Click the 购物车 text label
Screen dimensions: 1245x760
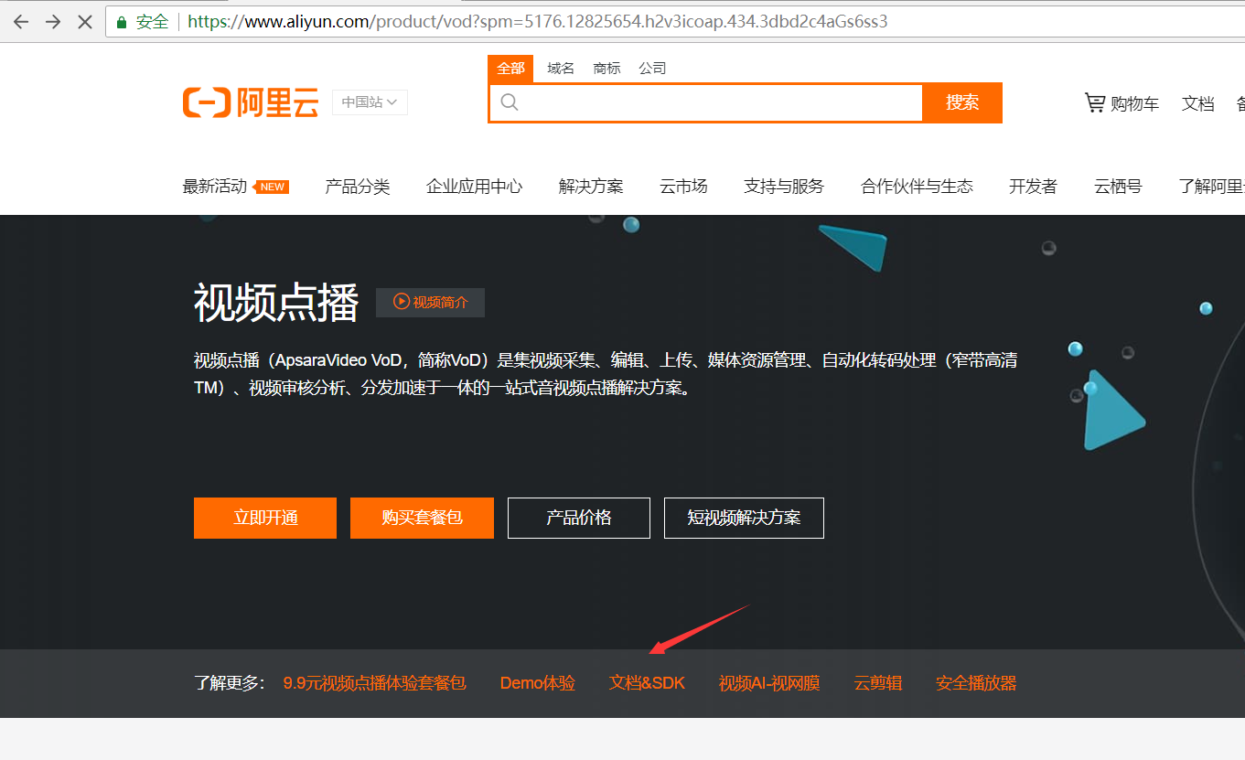coord(1134,103)
